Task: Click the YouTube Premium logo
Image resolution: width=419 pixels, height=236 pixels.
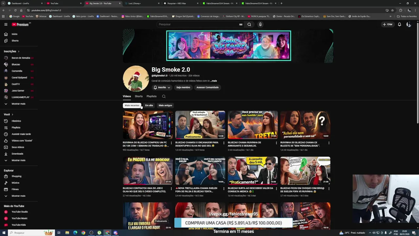Action: click(21, 24)
